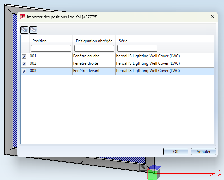Viewport: 224px width, 180px height.
Task: Uncheck the checkbox for position 002
Action: [24, 64]
